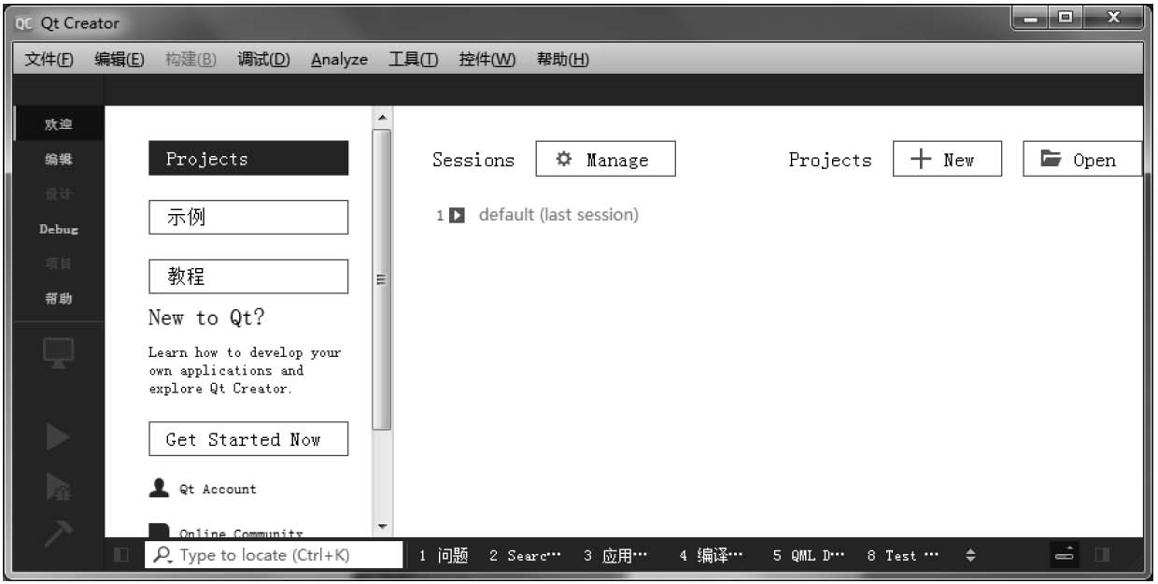Click the welcome panel scrollbar up arrow
The width and height of the screenshot is (1158, 584).
[x=382, y=118]
